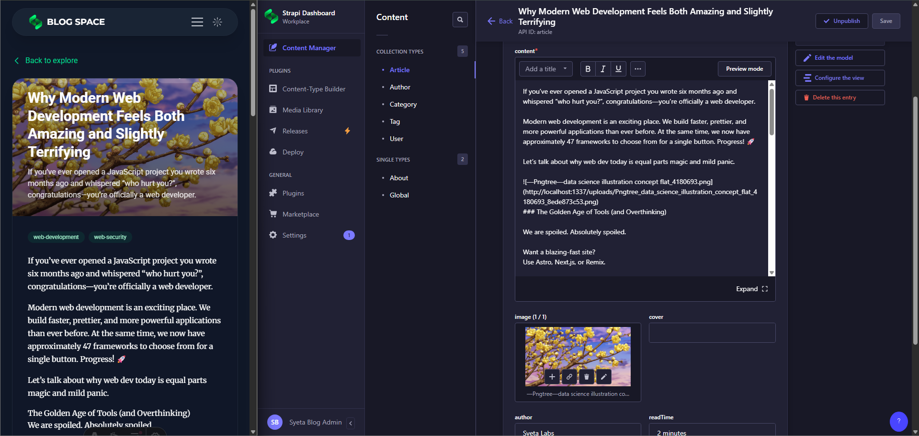Click the Bold formatting button
The height and width of the screenshot is (436, 919).
coord(588,69)
